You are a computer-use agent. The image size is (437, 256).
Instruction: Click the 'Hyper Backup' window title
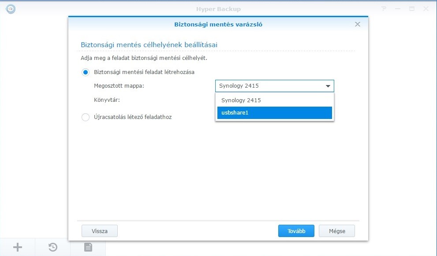(x=218, y=9)
